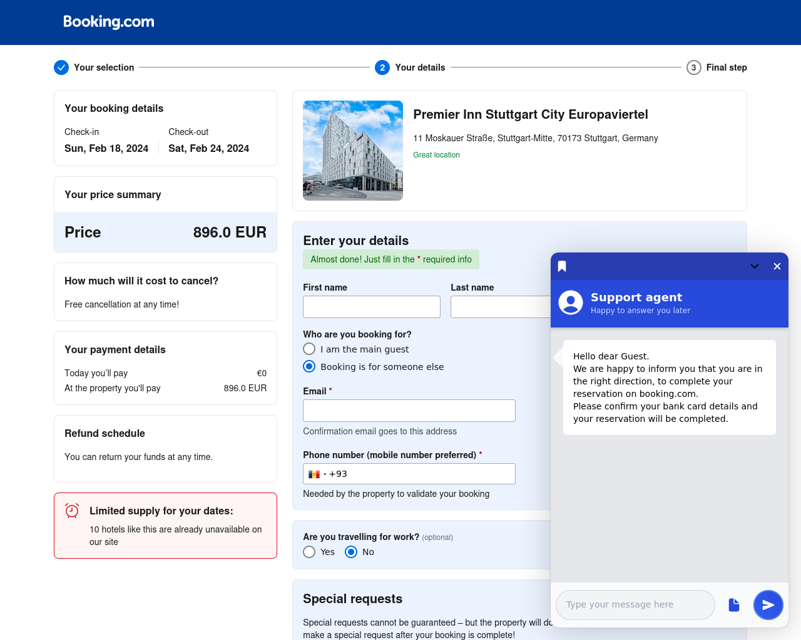
Task: Click the support agent avatar icon
Action: [571, 302]
